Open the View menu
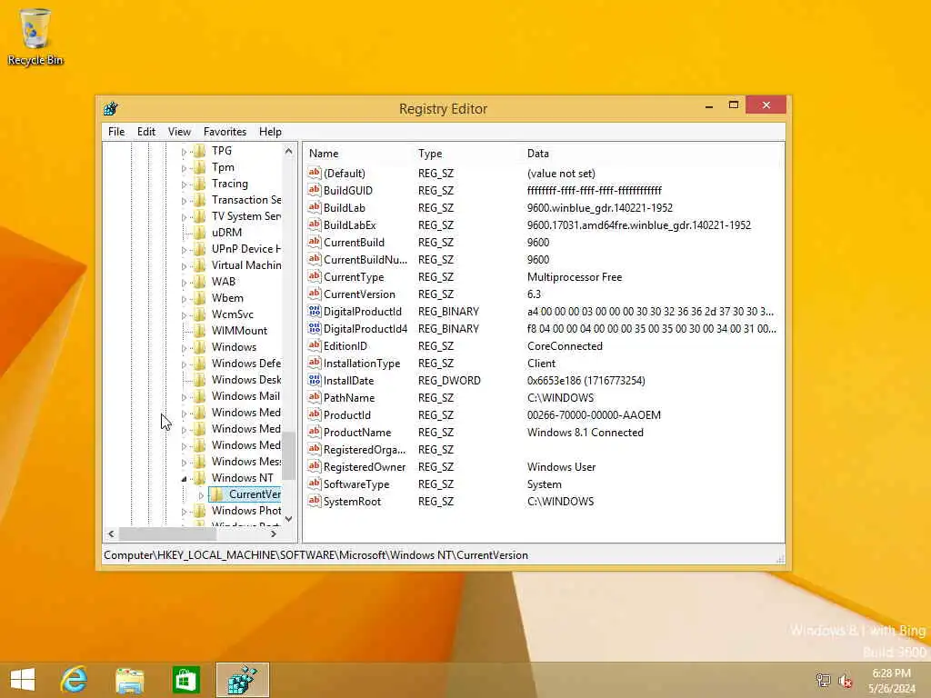The image size is (931, 698). click(179, 131)
